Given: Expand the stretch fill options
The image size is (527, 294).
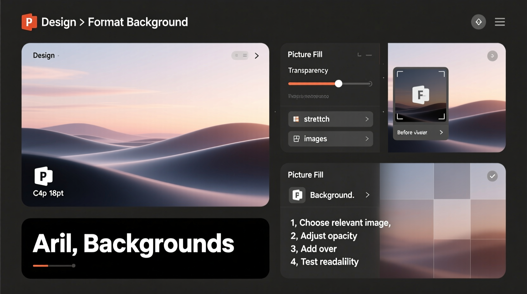Looking at the screenshot, I should coord(367,119).
